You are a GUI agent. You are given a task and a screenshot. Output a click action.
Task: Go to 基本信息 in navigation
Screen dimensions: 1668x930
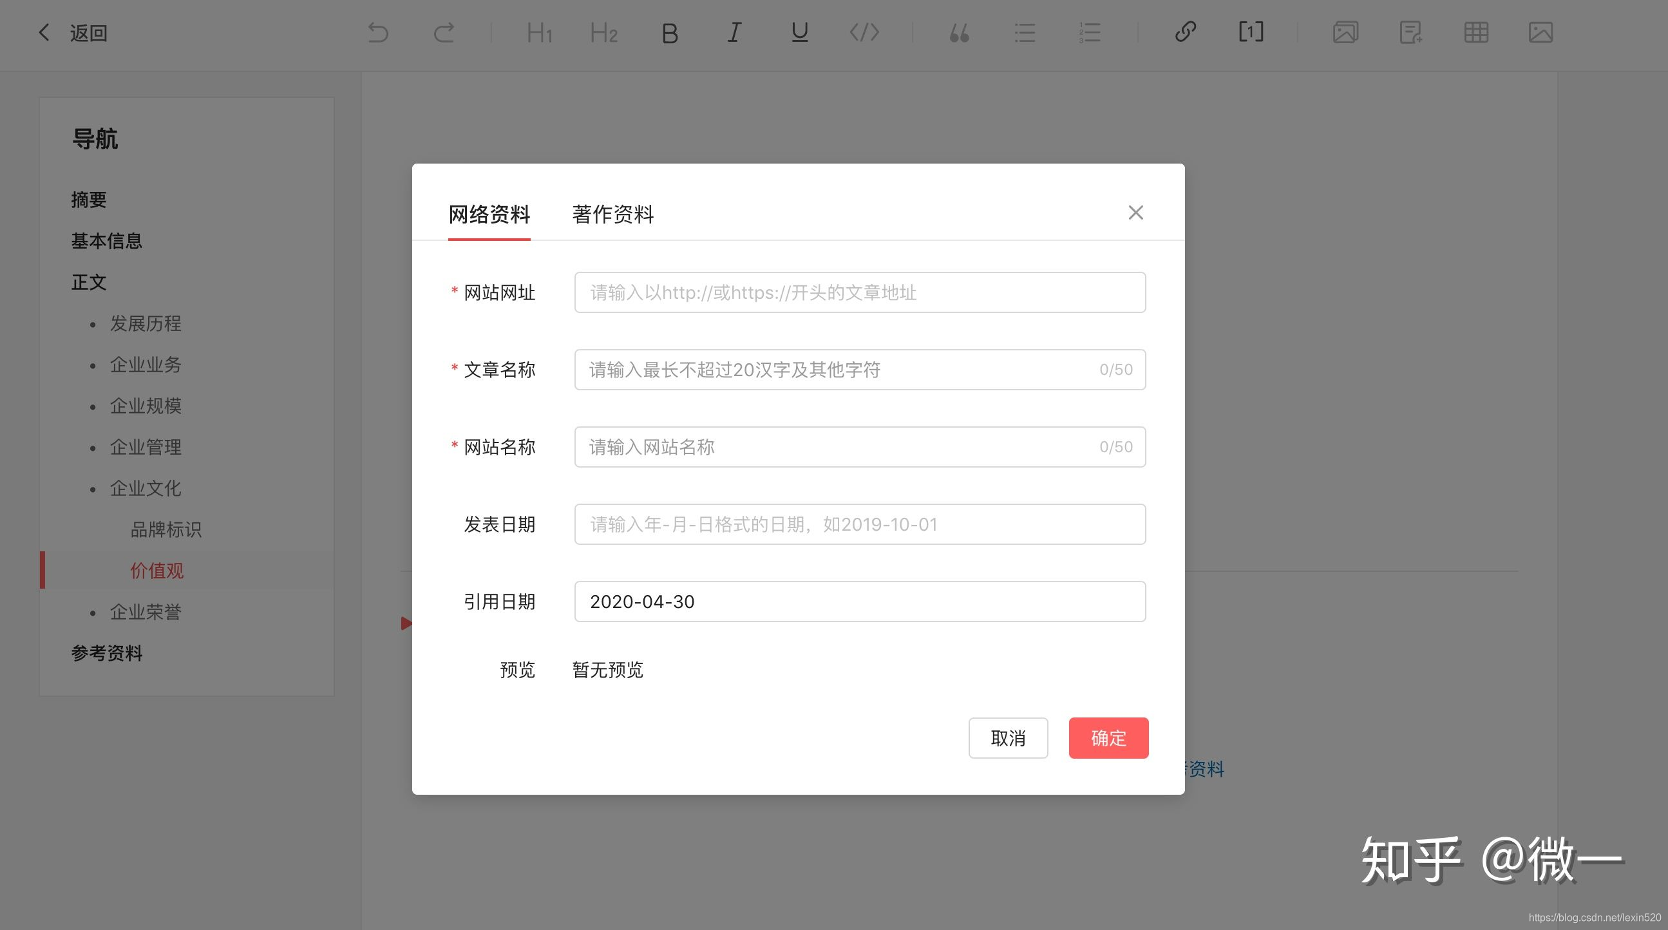click(107, 241)
